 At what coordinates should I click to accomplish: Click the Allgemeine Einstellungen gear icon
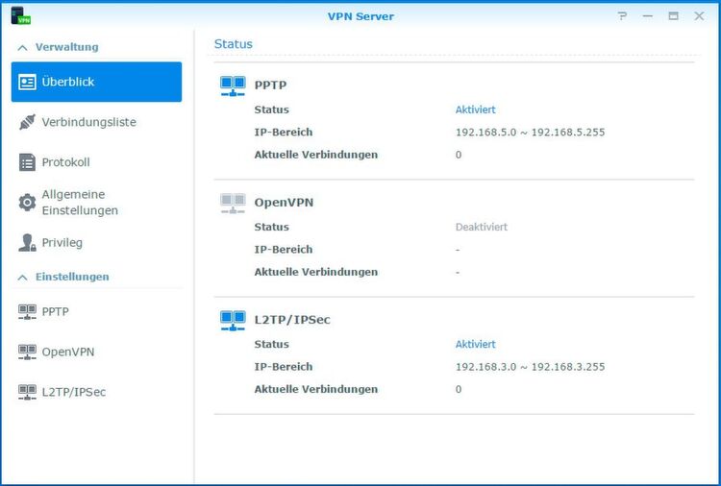pos(27,202)
